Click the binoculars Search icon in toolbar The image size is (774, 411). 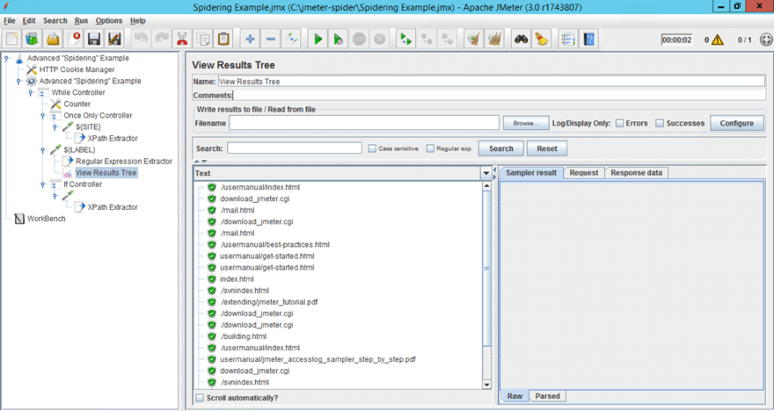point(520,39)
